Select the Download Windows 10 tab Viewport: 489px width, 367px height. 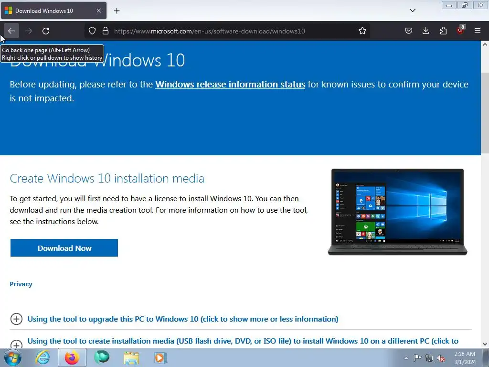[53, 11]
